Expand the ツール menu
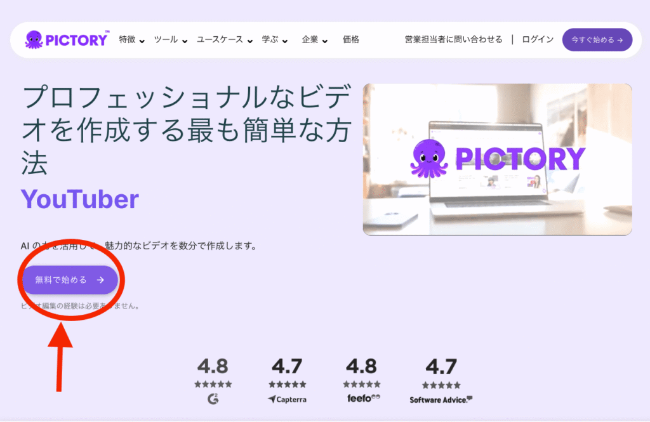Image resolution: width=650 pixels, height=422 pixels. (170, 40)
